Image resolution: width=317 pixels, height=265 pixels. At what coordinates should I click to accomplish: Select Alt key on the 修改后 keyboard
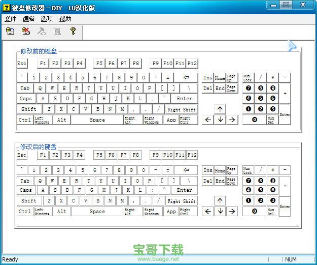point(62,211)
